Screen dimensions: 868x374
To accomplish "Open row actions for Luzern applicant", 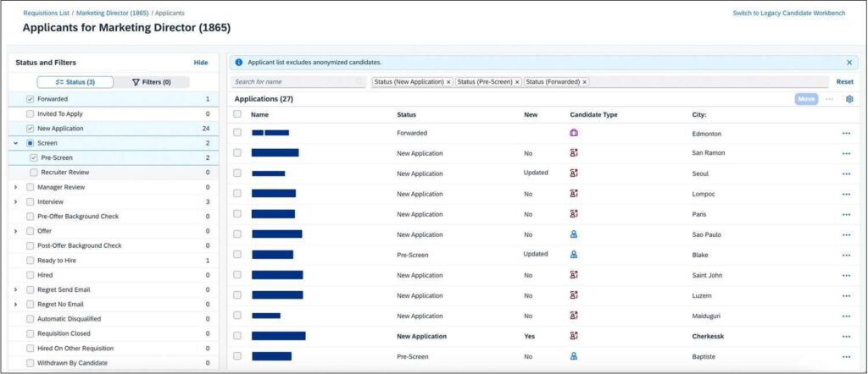I will [846, 296].
